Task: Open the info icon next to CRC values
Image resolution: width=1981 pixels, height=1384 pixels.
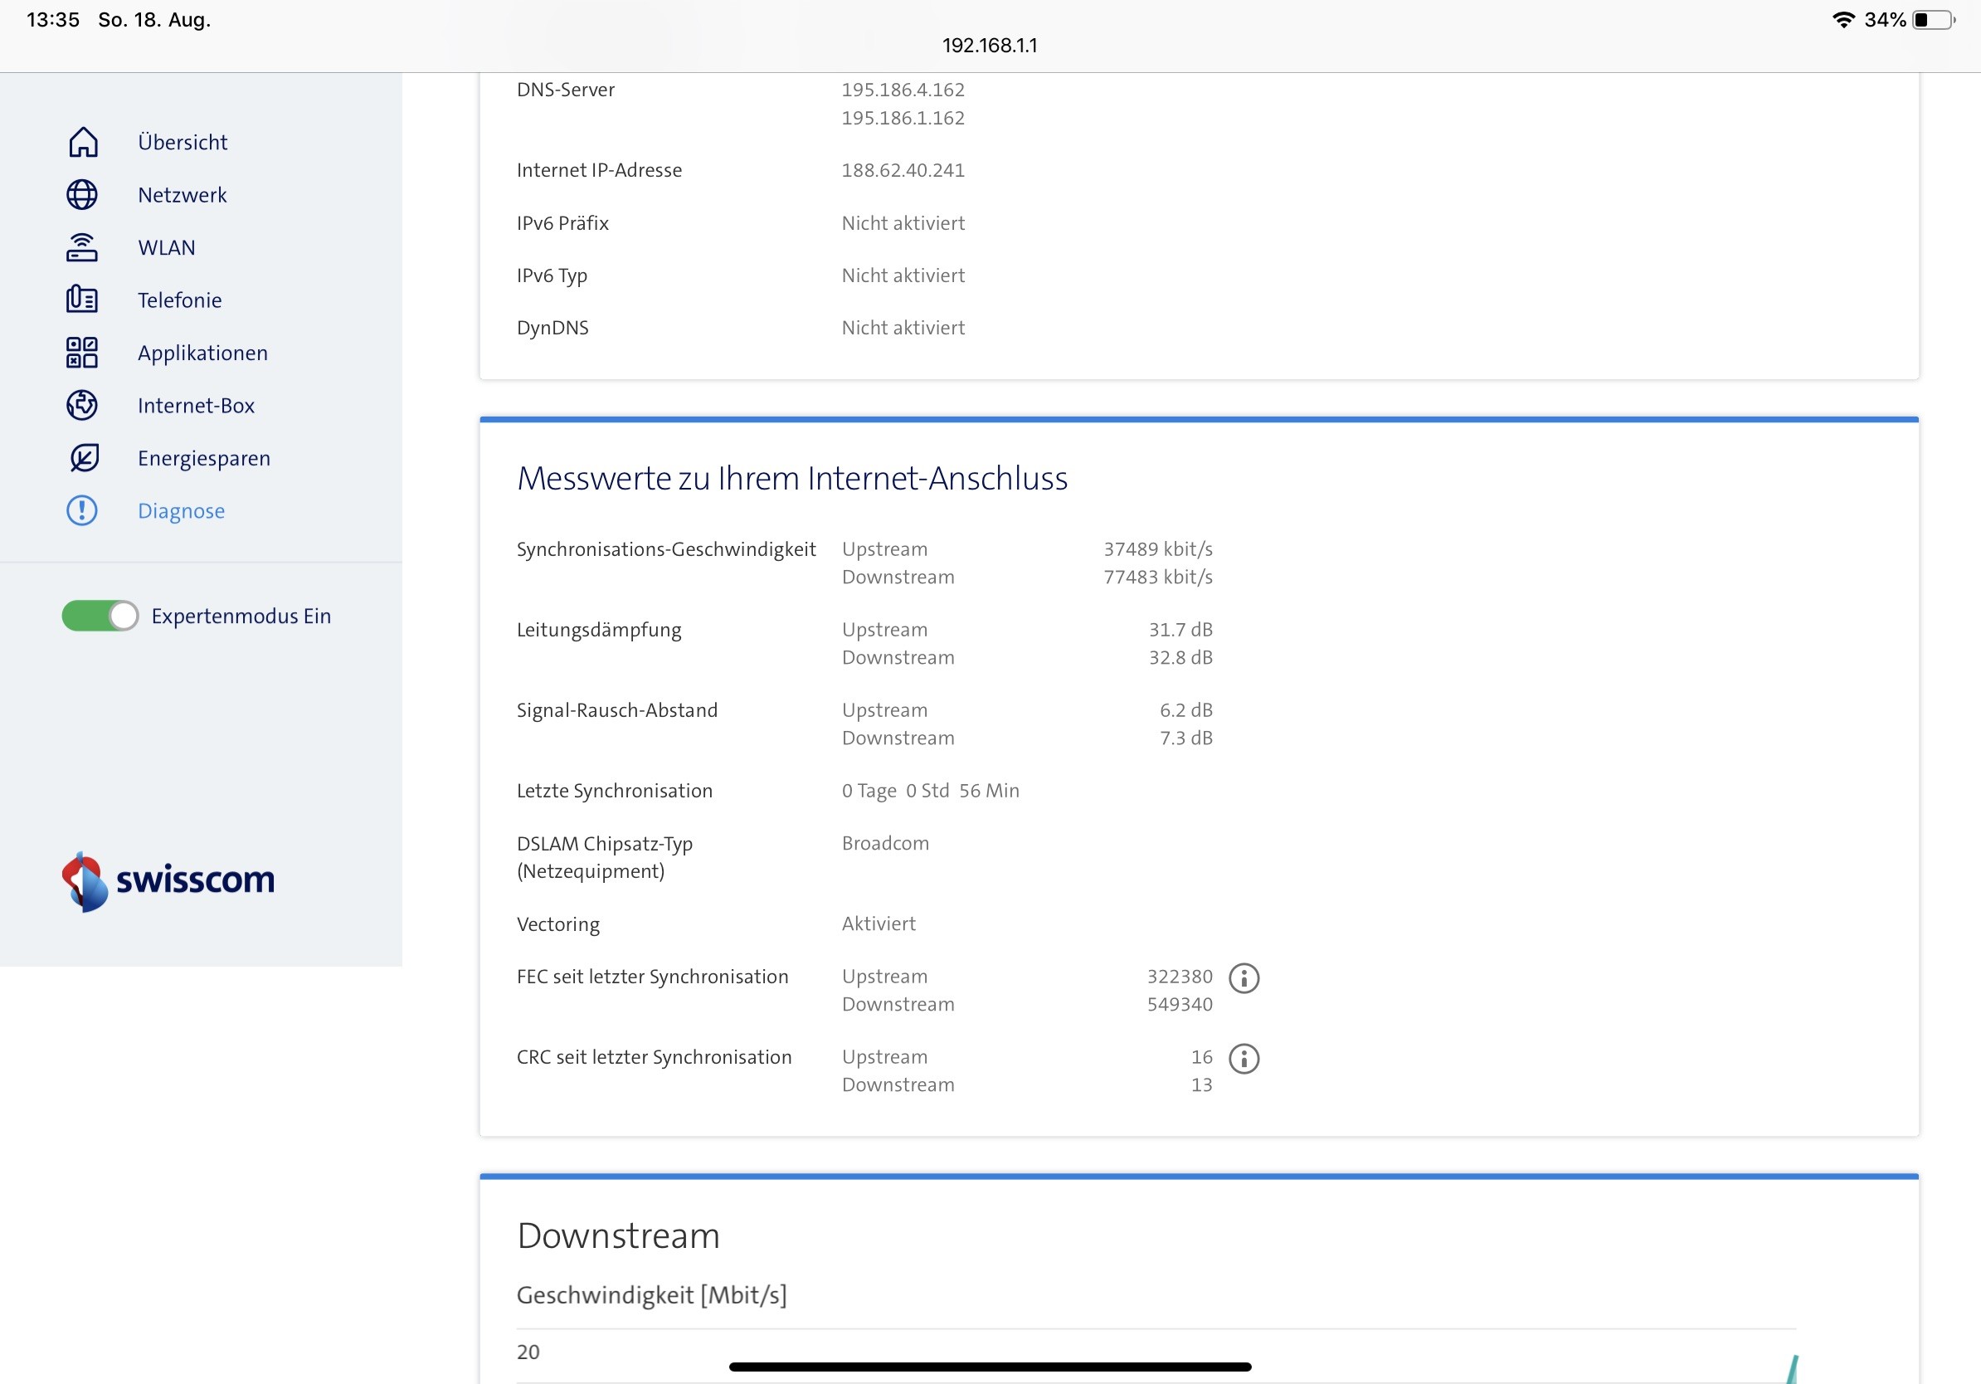Action: click(x=1244, y=1058)
